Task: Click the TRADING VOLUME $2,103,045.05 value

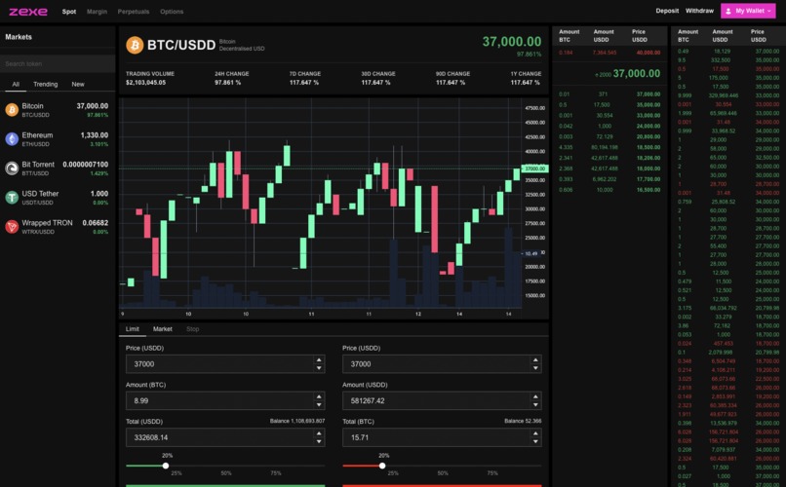Action: (x=145, y=83)
